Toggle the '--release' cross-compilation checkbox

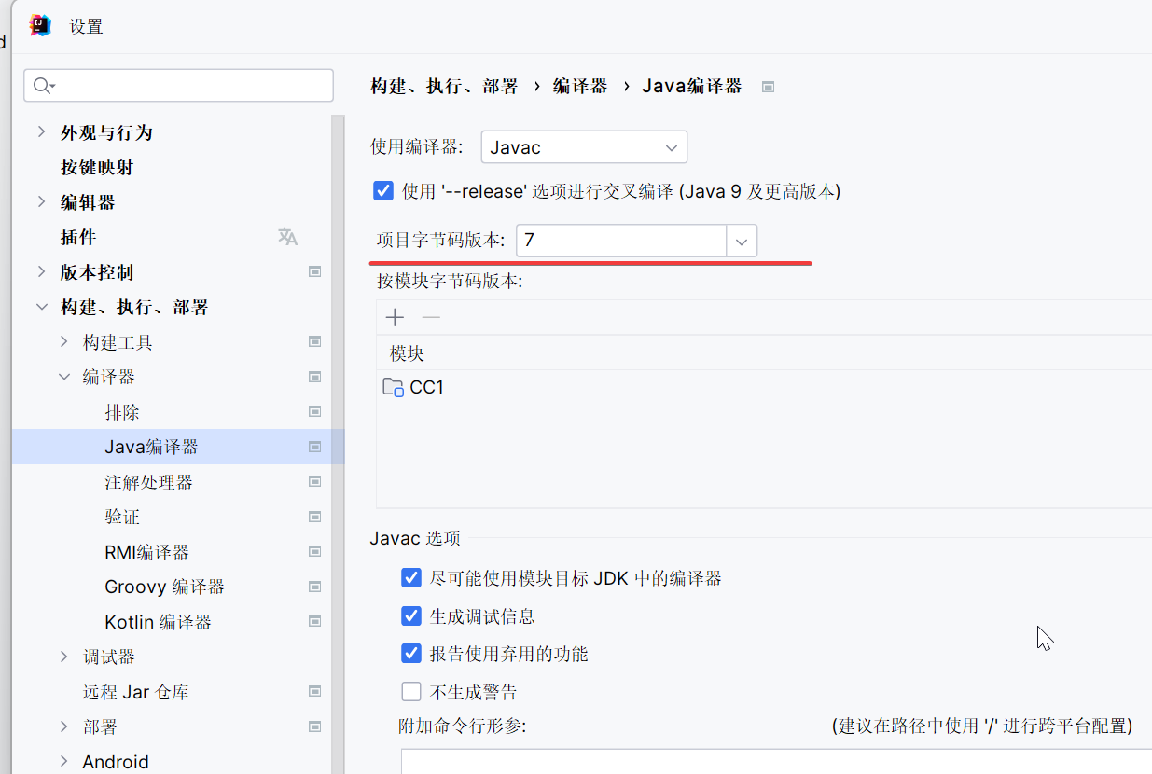point(383,191)
